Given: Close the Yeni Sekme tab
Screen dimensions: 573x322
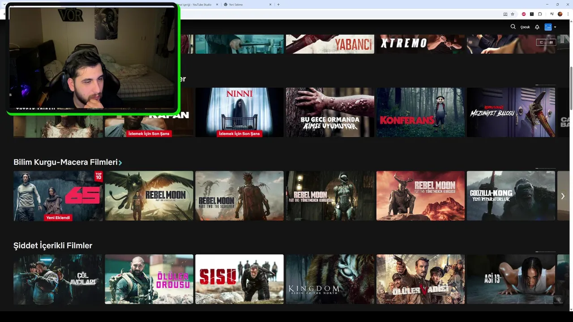Looking at the screenshot, I should pos(270,4).
